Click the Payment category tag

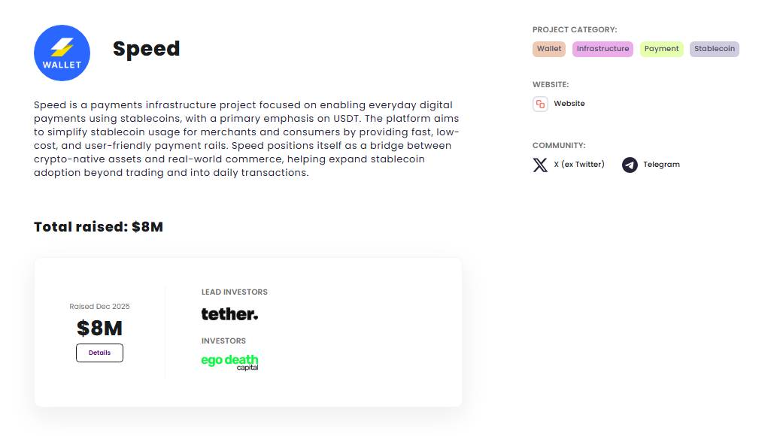[x=661, y=49]
